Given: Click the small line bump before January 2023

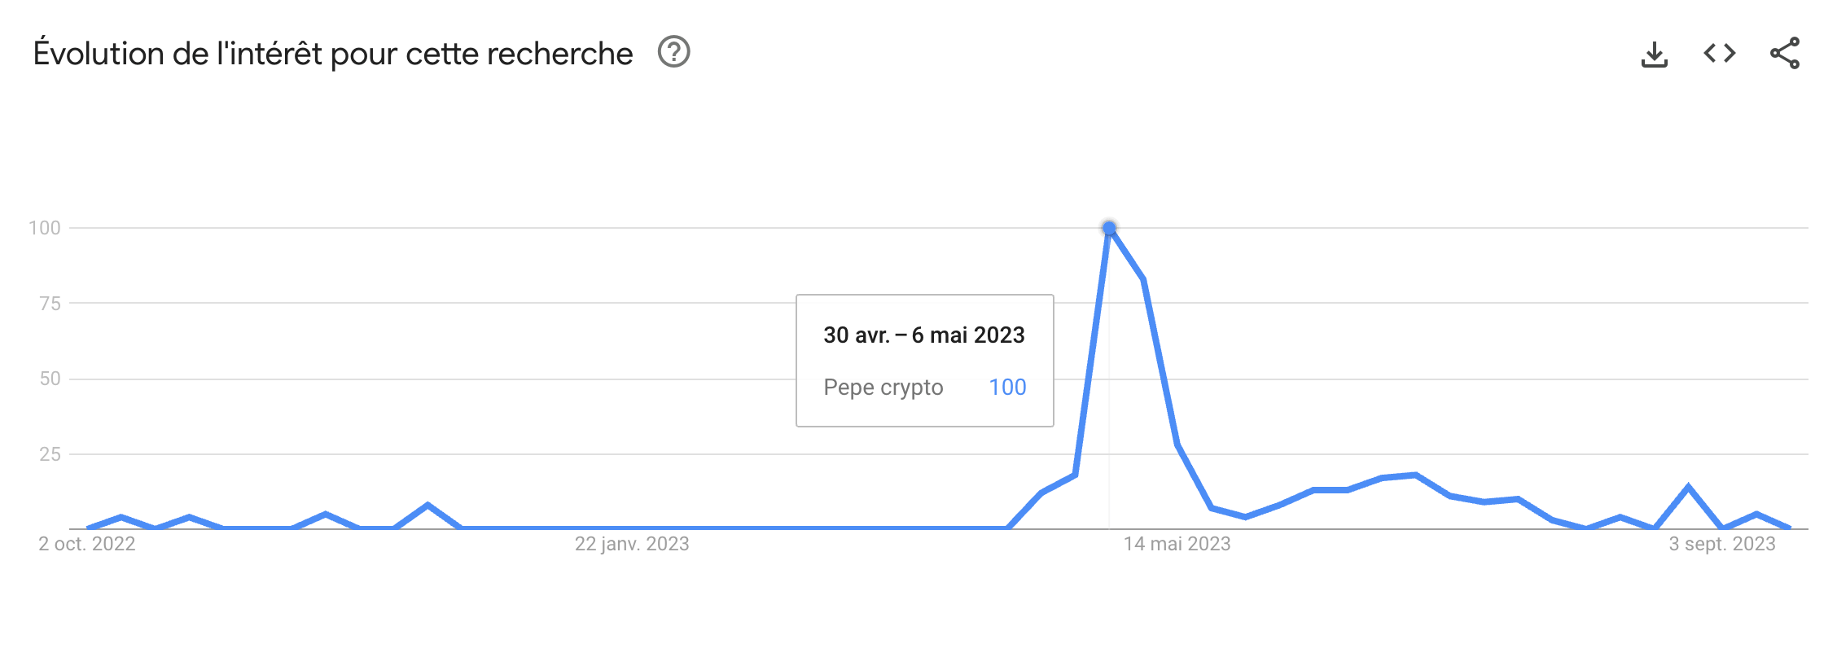Looking at the screenshot, I should [x=427, y=506].
